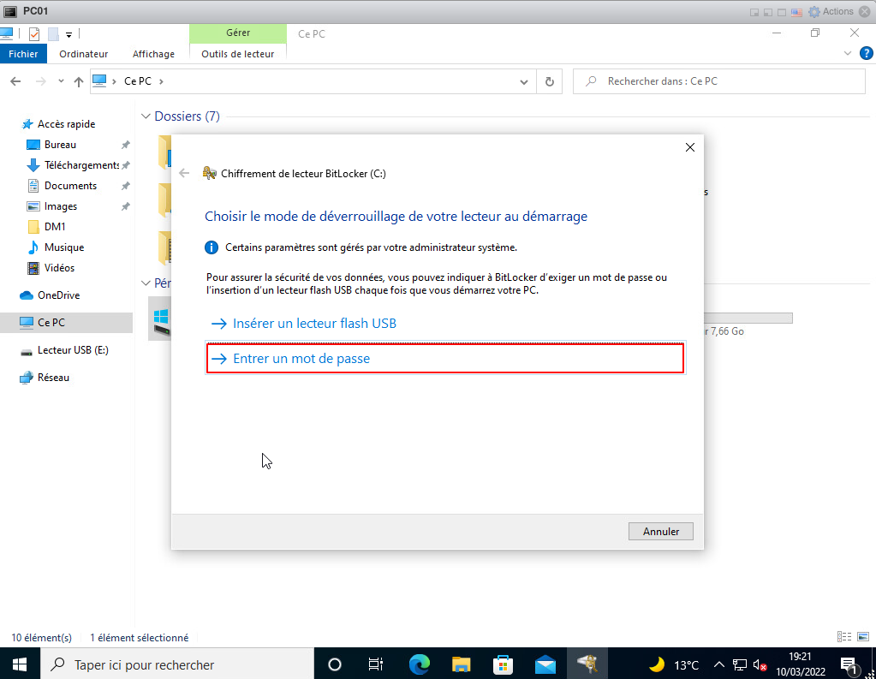
Task: Open the Fichier ribbon tab
Action: coord(23,54)
